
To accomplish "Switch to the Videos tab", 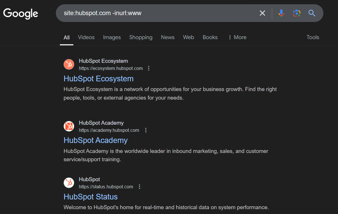I will point(86,37).
